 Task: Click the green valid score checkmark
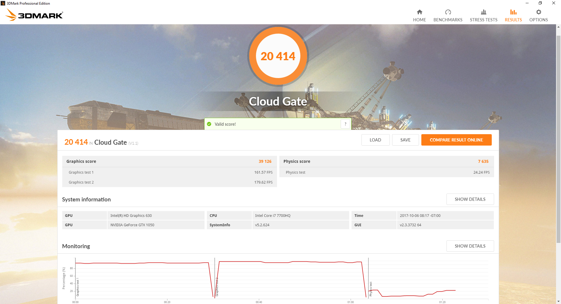(209, 124)
